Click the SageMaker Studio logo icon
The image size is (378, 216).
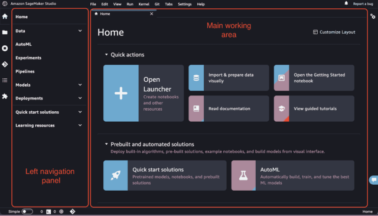[x=5, y=4]
